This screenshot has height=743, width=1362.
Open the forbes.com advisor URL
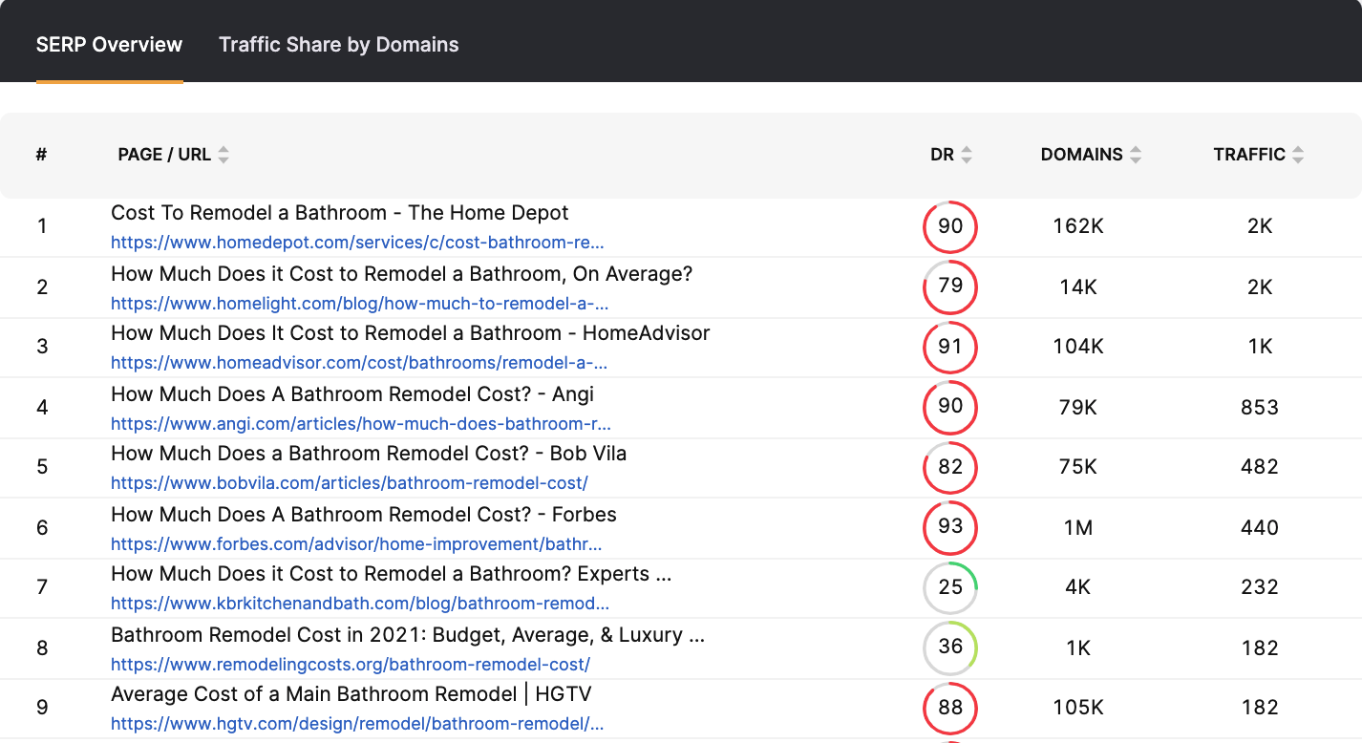tap(356, 543)
